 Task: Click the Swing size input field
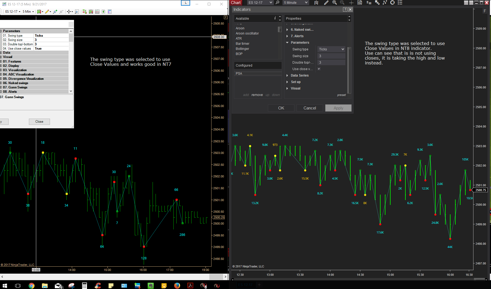tap(331, 56)
